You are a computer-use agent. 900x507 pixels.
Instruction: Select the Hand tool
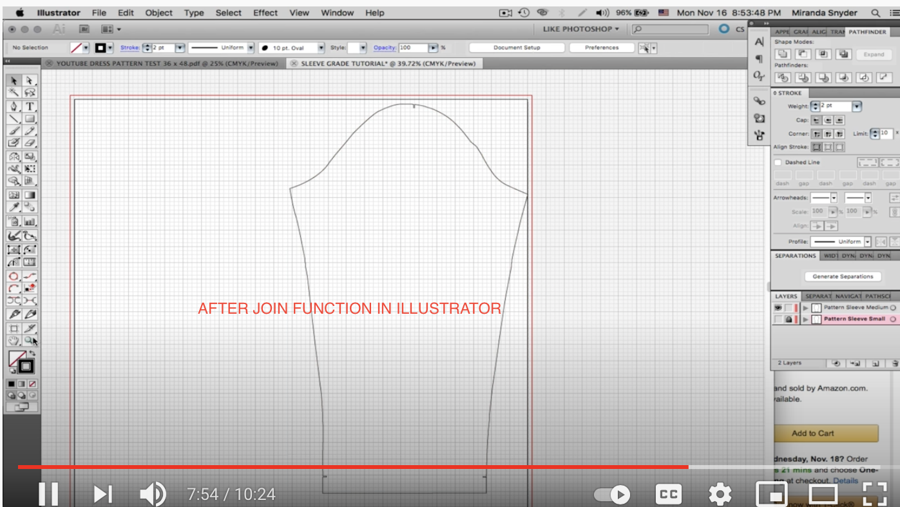pos(14,340)
